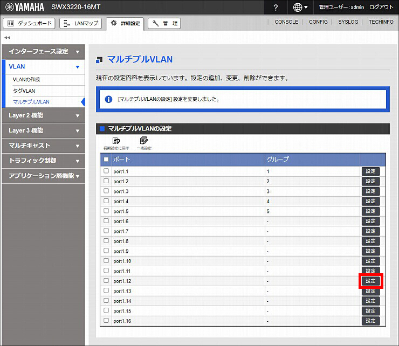The image size is (399, 346).
Task: Click the port1.13 row label
Action: click(122, 291)
